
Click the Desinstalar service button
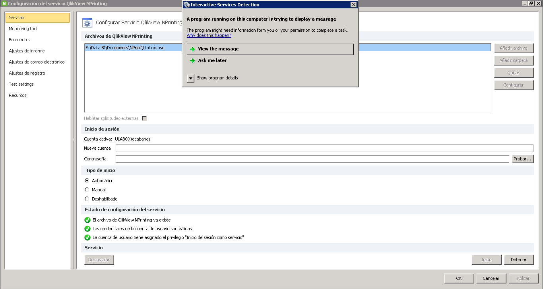[99, 260]
